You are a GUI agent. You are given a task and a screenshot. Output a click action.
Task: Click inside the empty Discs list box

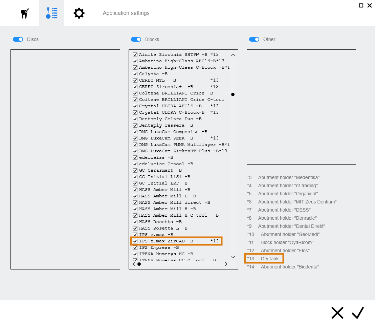coord(65,159)
